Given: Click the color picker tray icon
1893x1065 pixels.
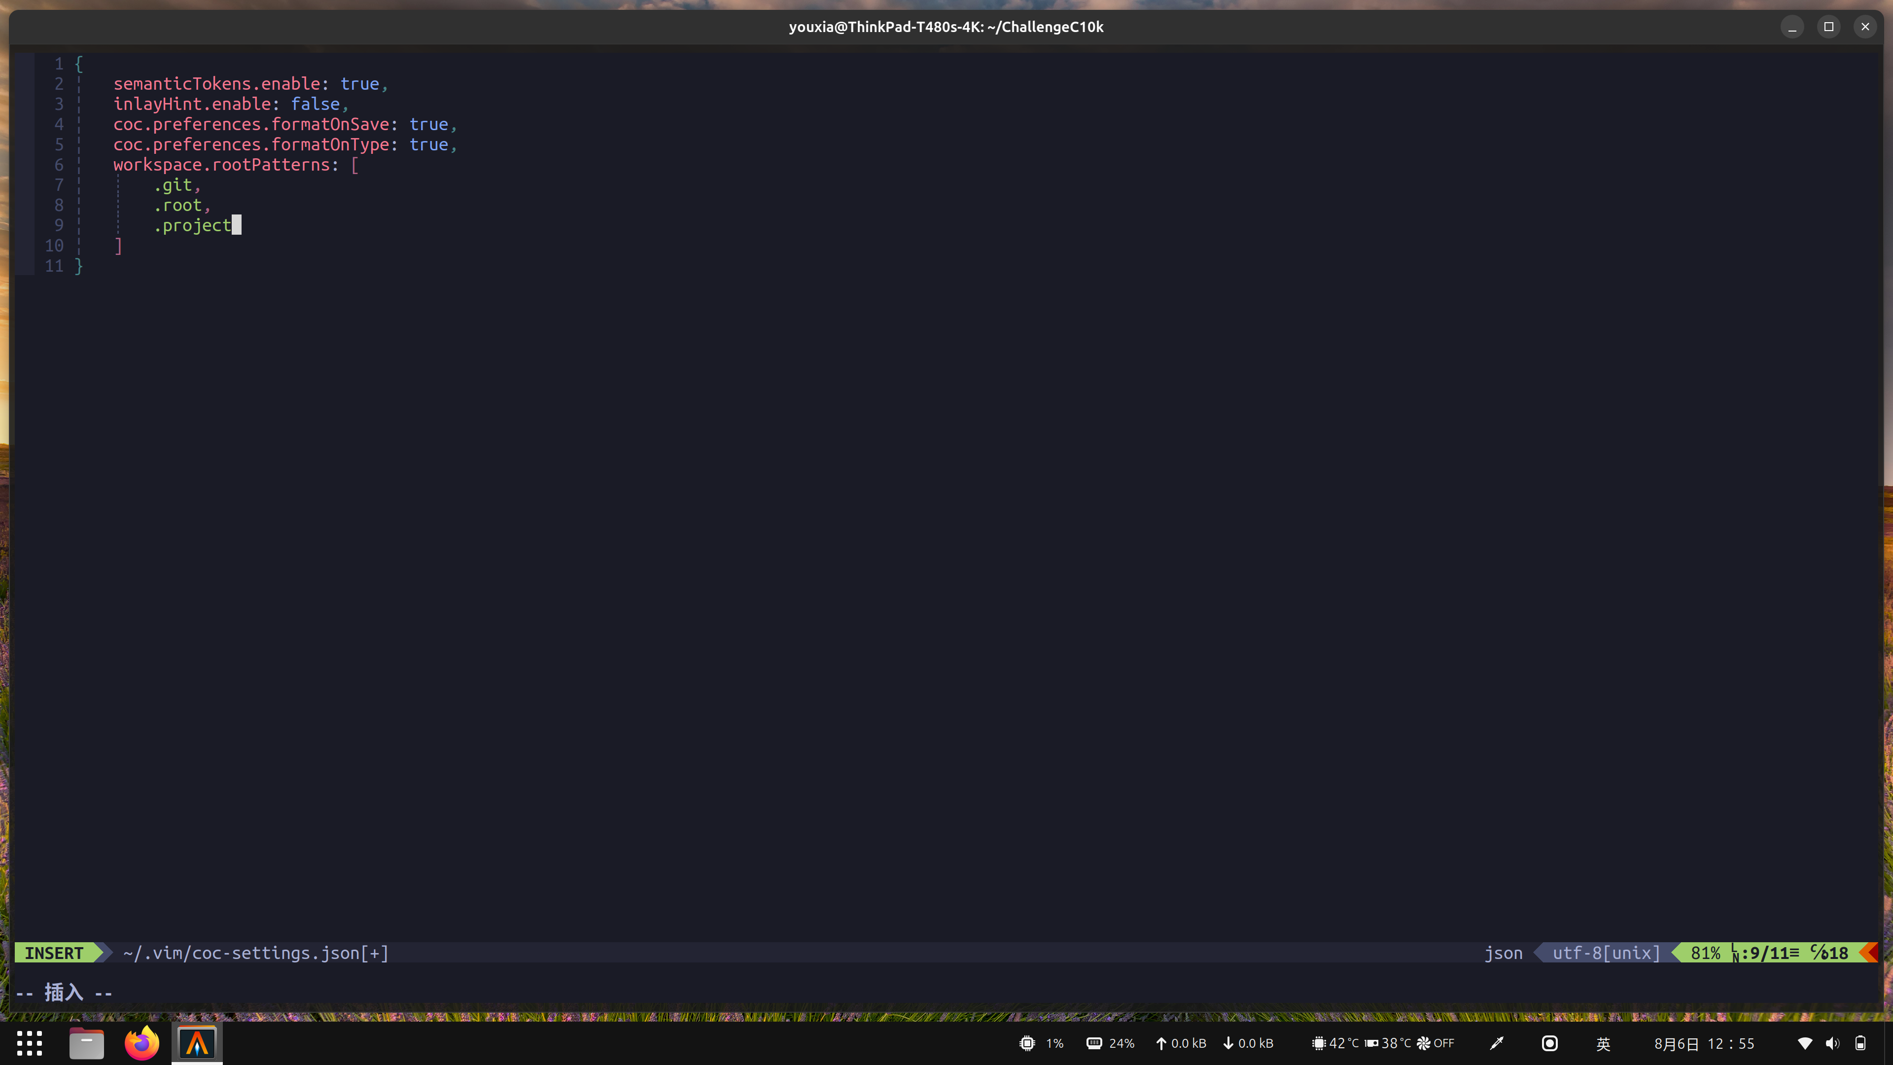Looking at the screenshot, I should (1496, 1043).
